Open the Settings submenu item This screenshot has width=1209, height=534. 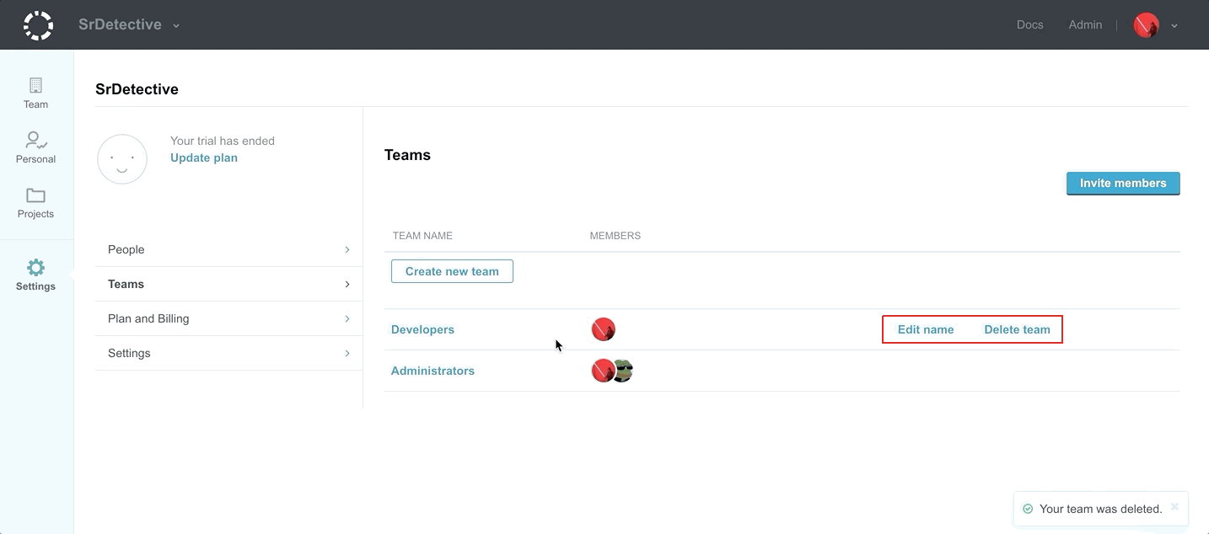click(x=228, y=353)
